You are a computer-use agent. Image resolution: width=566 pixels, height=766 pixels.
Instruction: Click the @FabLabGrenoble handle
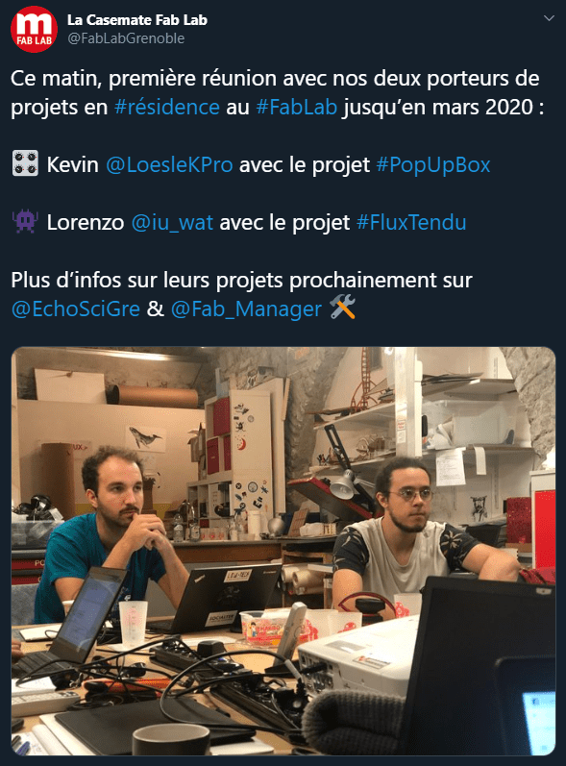pyautogui.click(x=126, y=38)
